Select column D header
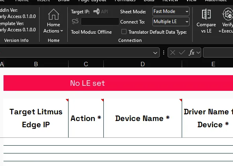This screenshot has width=233, height=166. pos(143,64)
